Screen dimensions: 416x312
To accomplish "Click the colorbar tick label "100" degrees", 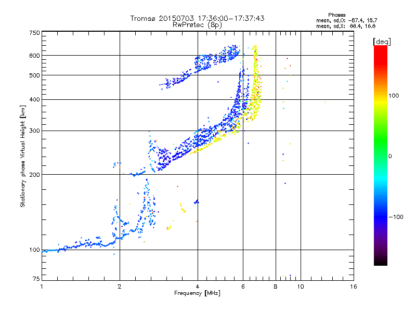I will click(394, 96).
